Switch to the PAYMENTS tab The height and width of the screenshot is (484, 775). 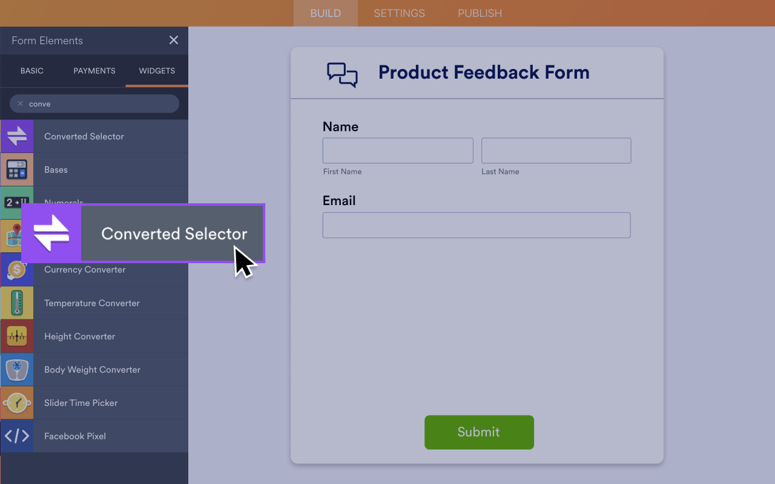(x=94, y=71)
